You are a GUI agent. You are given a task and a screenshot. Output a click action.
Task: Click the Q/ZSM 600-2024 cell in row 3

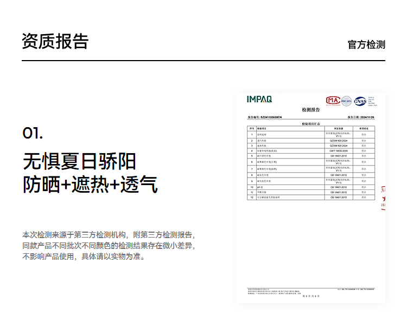(339, 146)
